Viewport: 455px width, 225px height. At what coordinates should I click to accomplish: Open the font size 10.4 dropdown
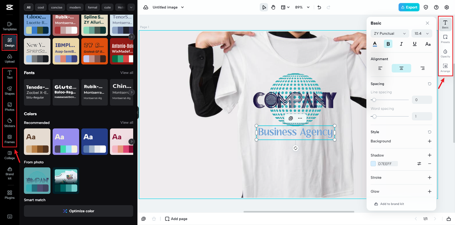[x=422, y=33]
